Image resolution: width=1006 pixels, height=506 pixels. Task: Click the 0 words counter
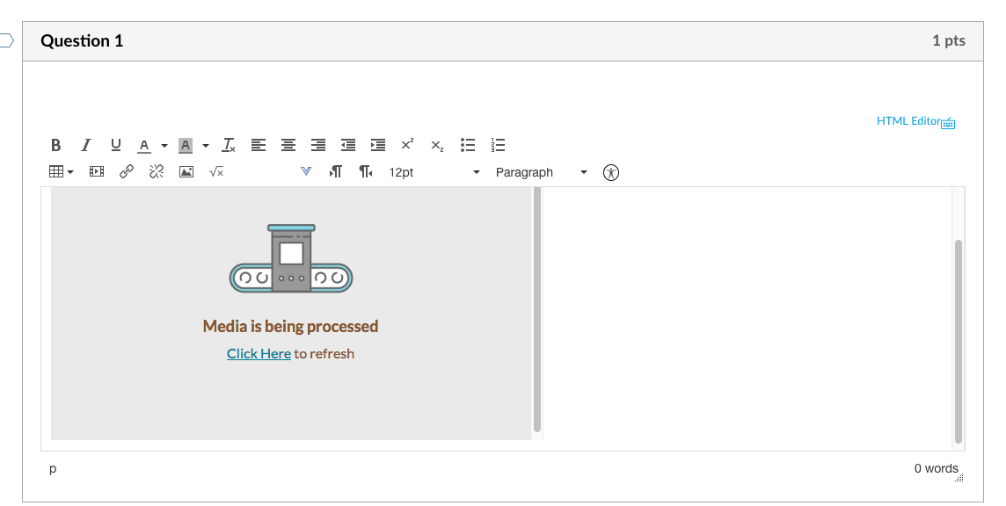tap(936, 469)
